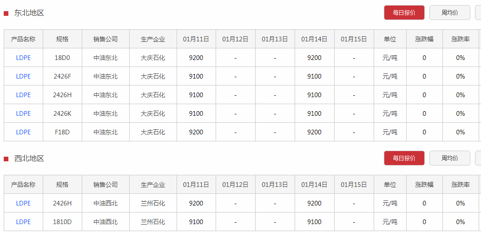Open the LDPE link in the 2426F row
The image size is (481, 232).
point(23,76)
